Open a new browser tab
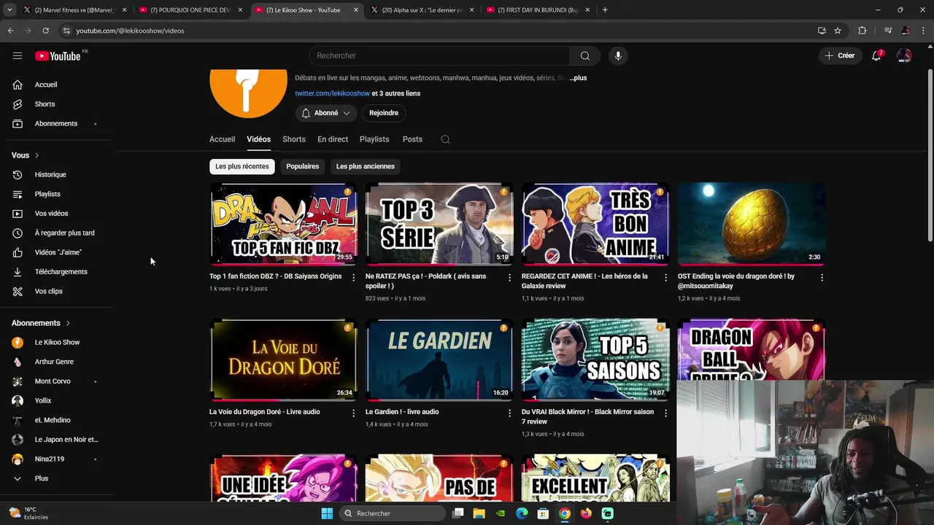934x525 pixels. point(605,10)
